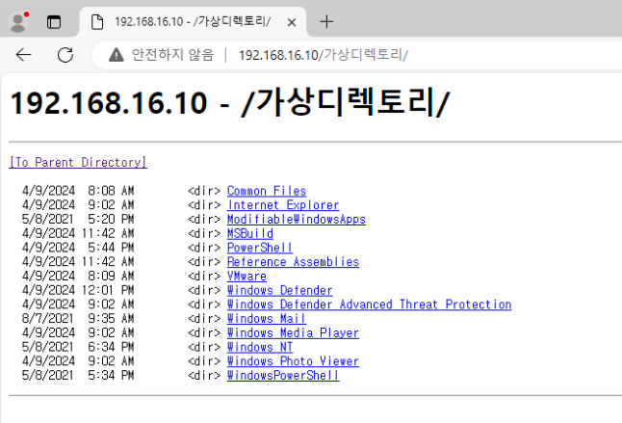Click the timestamp '5/8/2021 5:34 PM'
The width and height of the screenshot is (622, 423).
click(78, 376)
